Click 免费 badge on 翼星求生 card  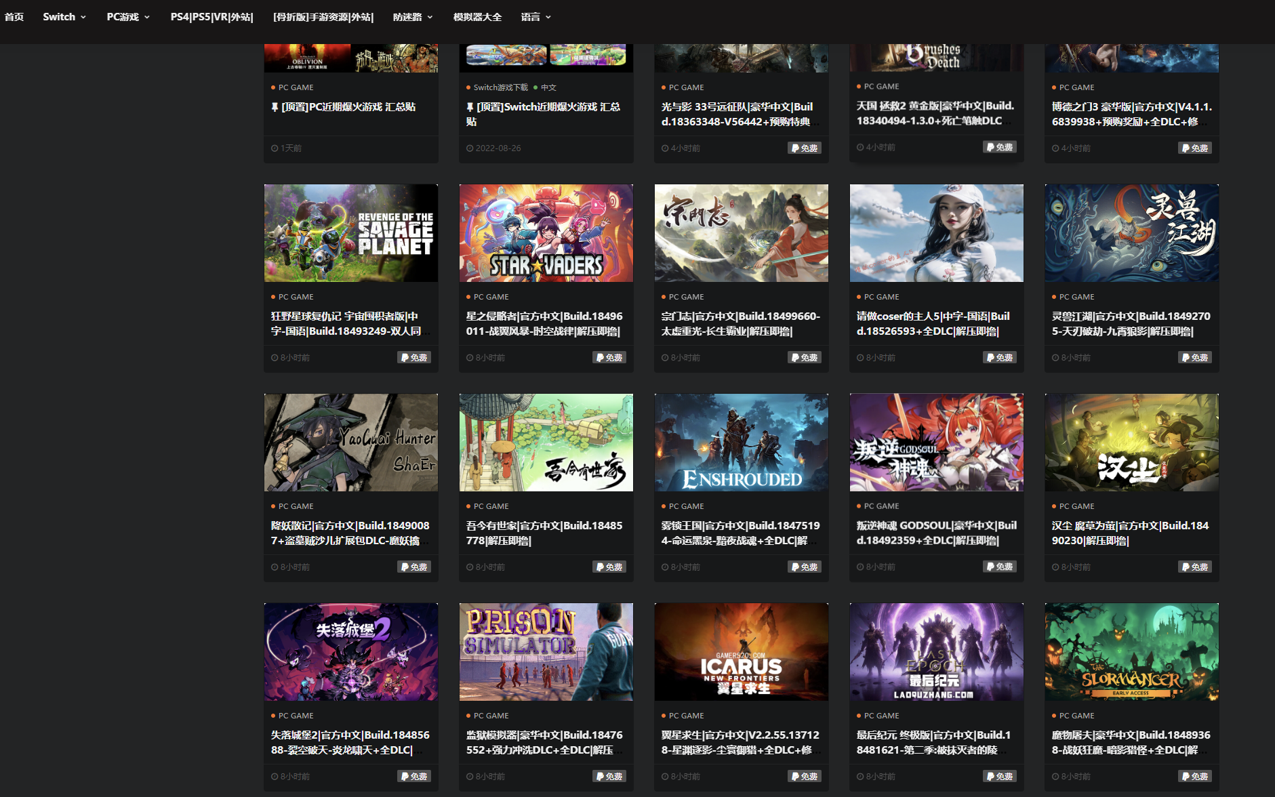pyautogui.click(x=805, y=776)
